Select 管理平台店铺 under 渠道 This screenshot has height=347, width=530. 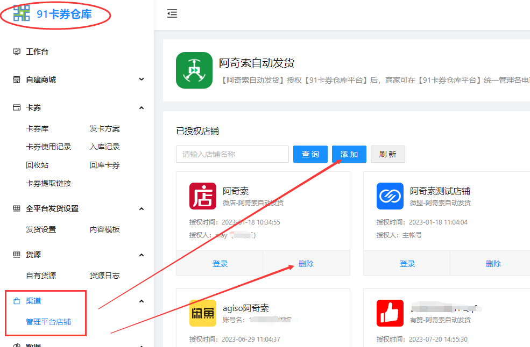(x=48, y=322)
